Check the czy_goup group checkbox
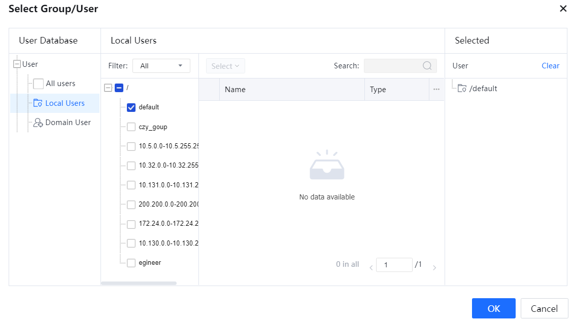Image resolution: width=573 pixels, height=323 pixels. coord(131,127)
